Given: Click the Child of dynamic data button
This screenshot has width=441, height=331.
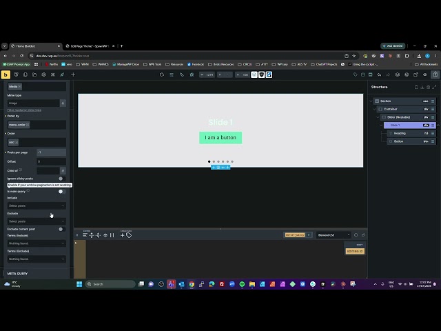Looking at the screenshot, I should (x=63, y=171).
